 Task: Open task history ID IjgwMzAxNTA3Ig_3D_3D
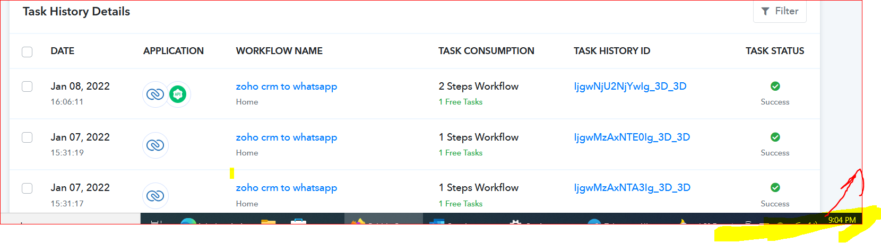click(632, 187)
